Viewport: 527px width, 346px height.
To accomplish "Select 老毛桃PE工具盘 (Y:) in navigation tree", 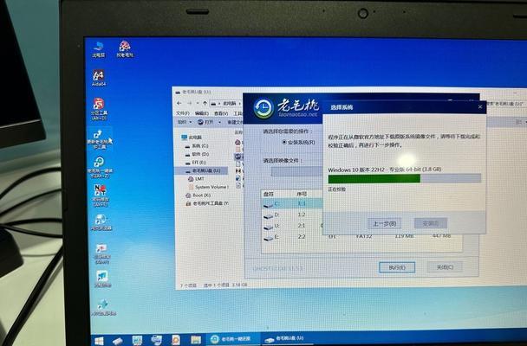I will (207, 203).
